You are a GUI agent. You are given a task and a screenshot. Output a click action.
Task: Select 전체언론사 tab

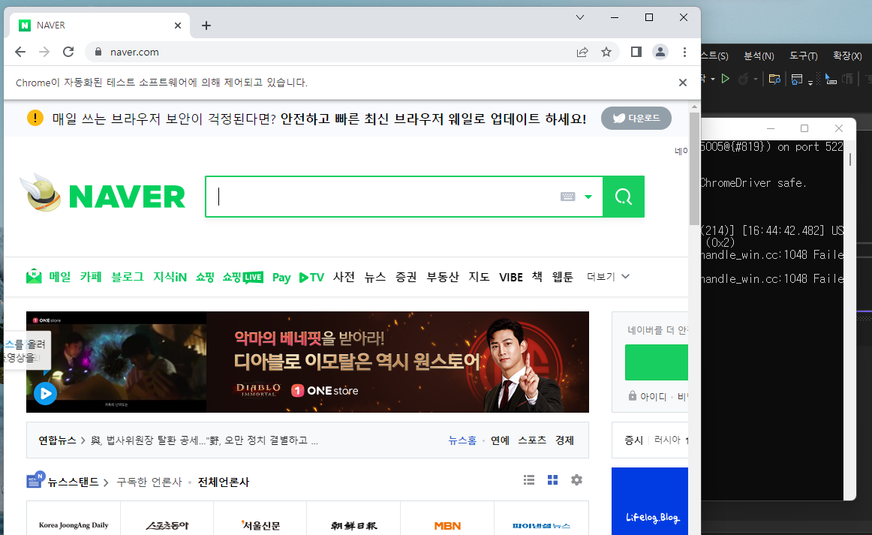(x=224, y=482)
